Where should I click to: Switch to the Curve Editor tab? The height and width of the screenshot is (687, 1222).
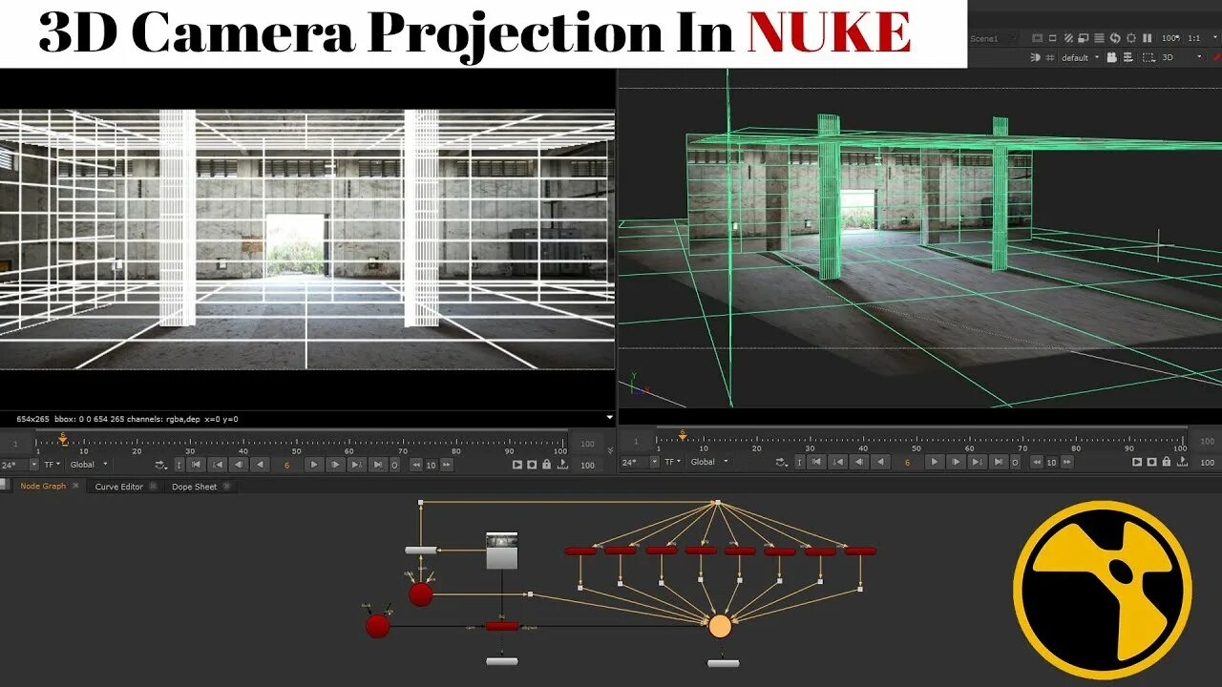(118, 487)
